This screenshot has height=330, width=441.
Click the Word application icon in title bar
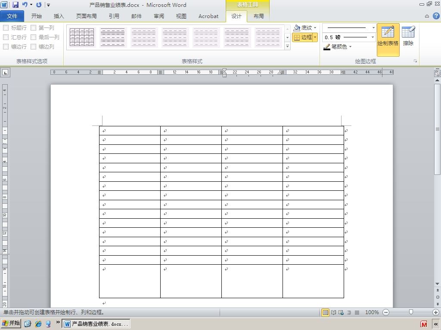coord(4,4)
